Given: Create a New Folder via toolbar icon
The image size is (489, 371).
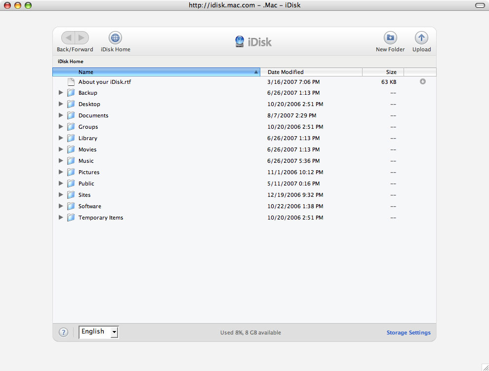Looking at the screenshot, I should coord(390,37).
